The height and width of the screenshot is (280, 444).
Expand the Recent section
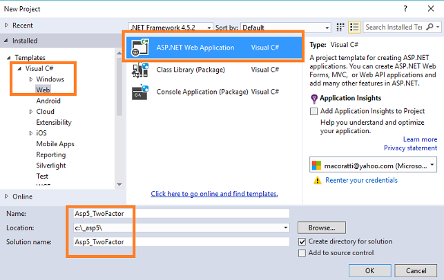coord(6,25)
